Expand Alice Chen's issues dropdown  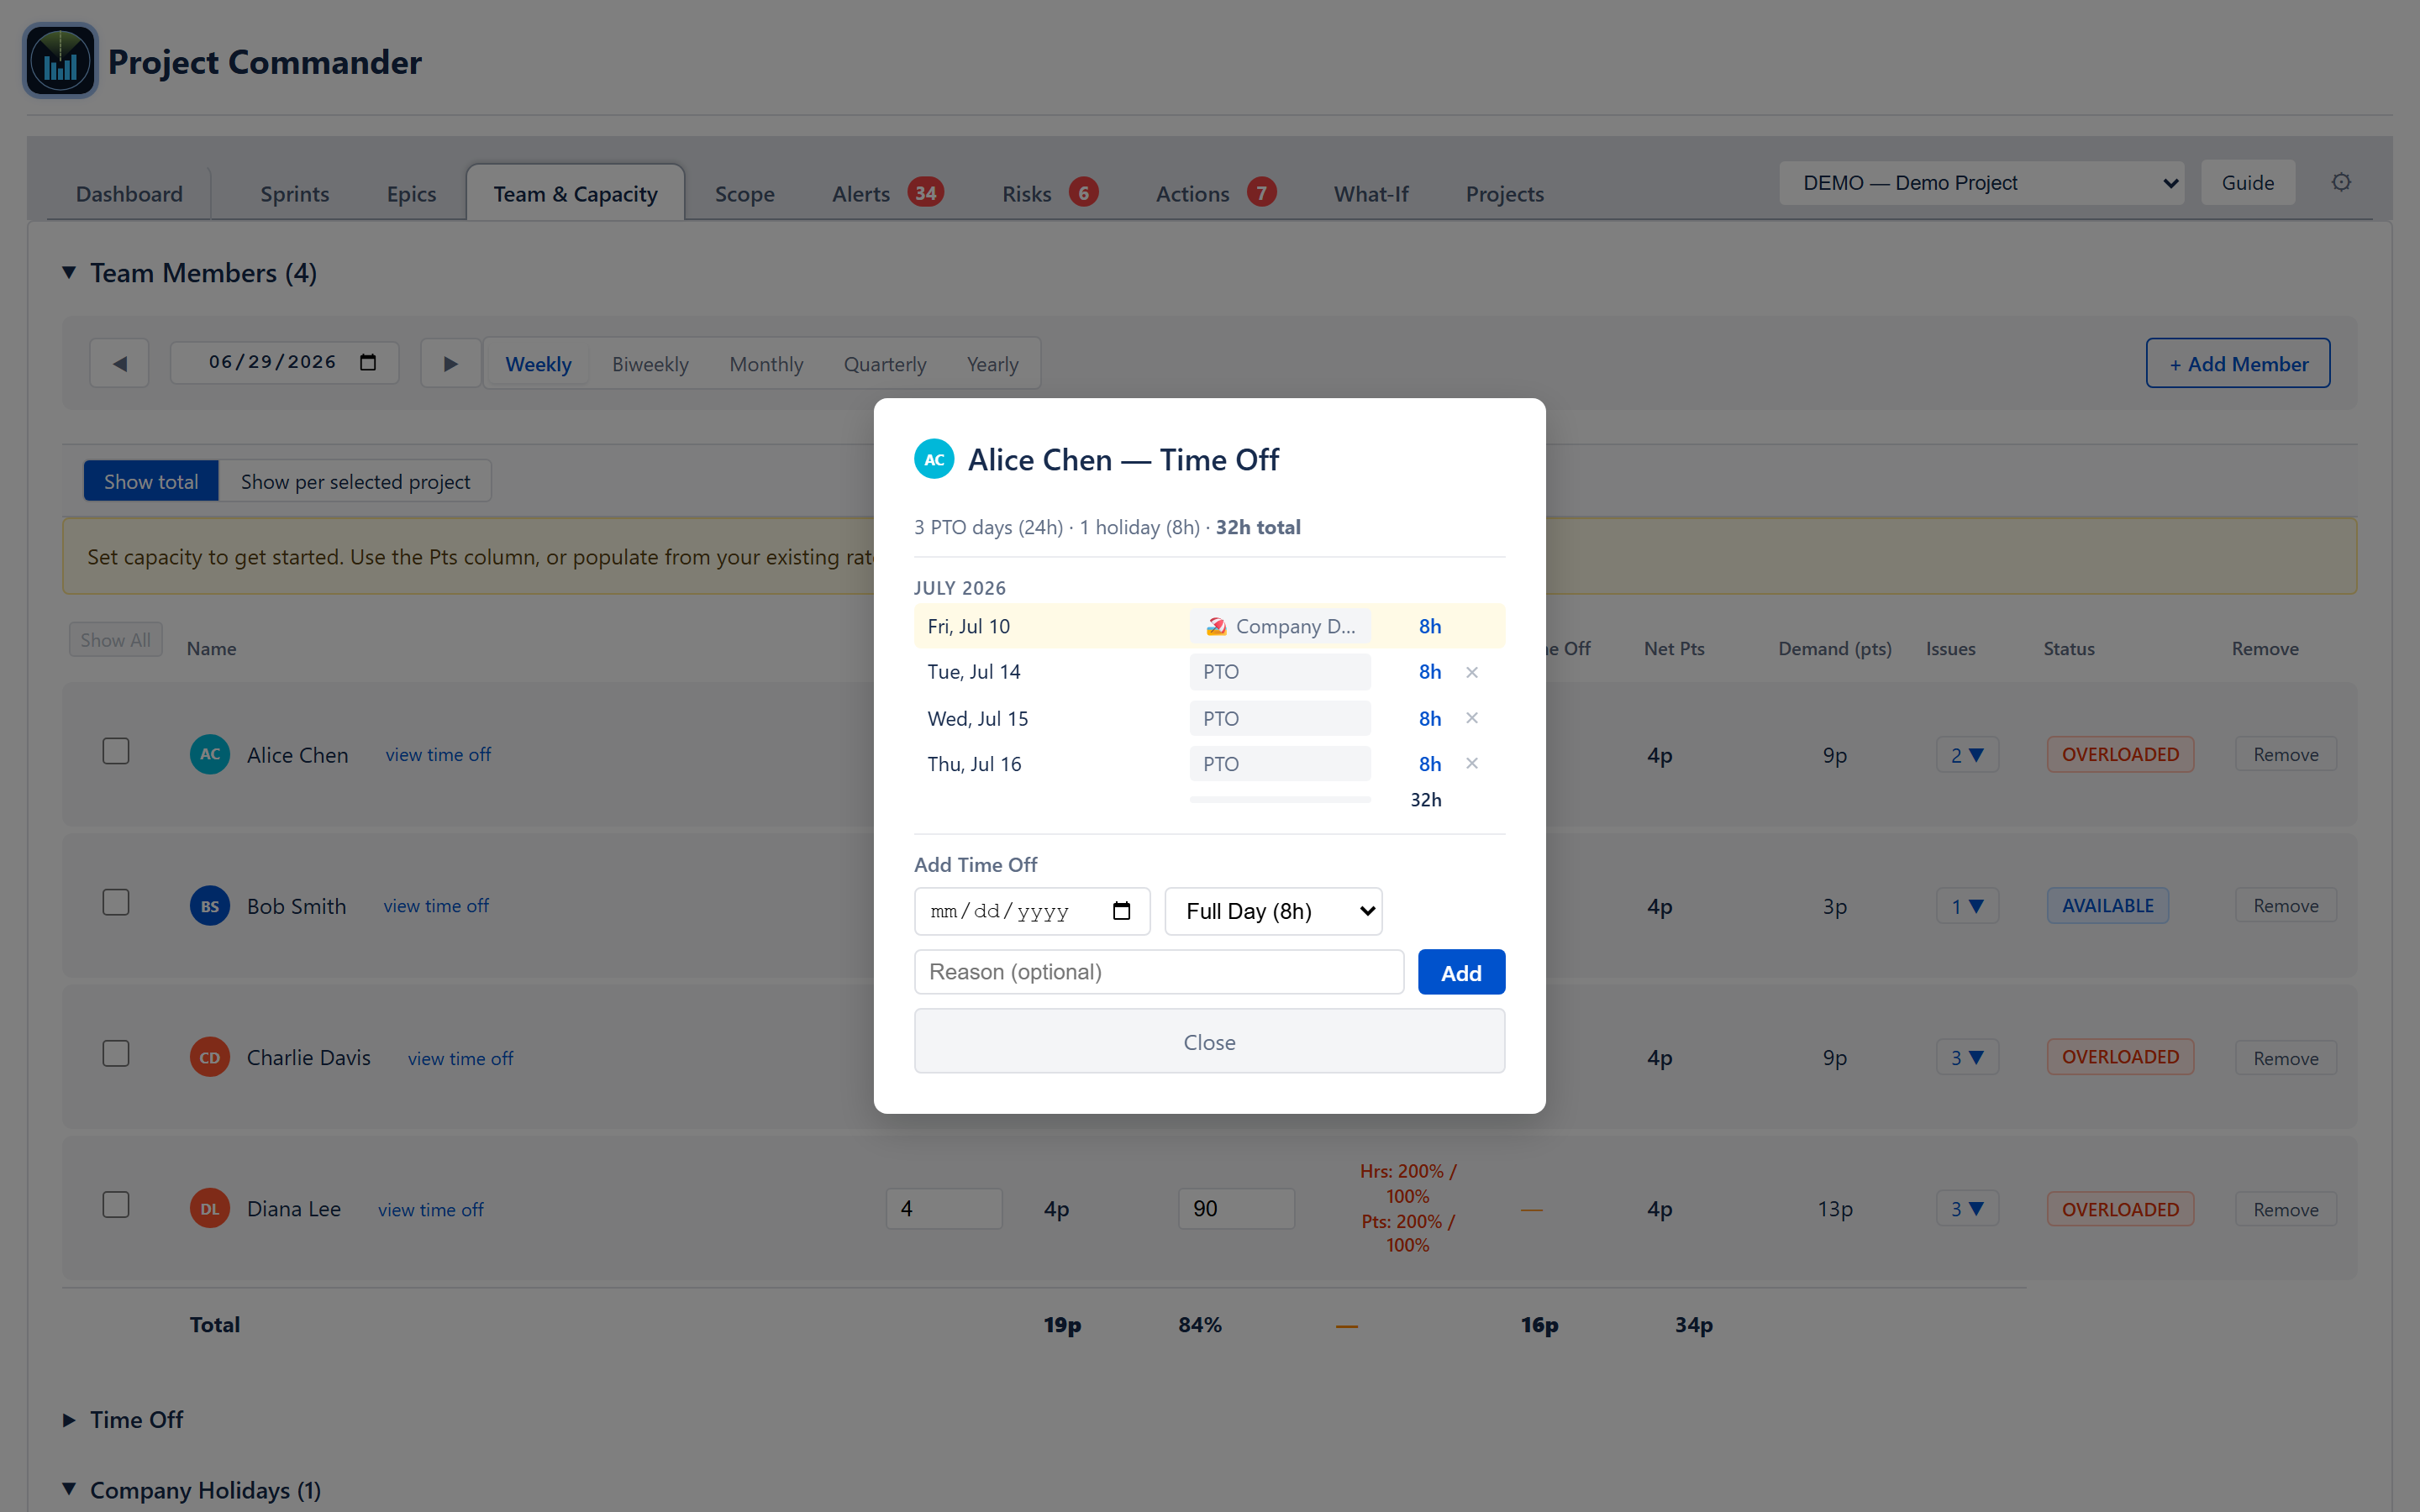[x=1967, y=755]
